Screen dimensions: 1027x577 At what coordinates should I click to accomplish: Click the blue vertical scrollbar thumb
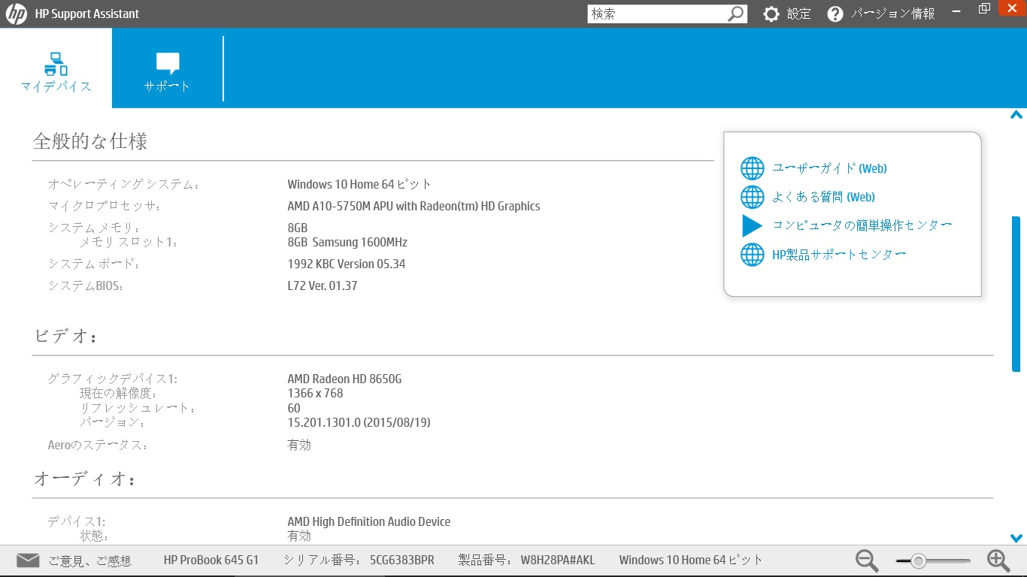(x=1016, y=295)
